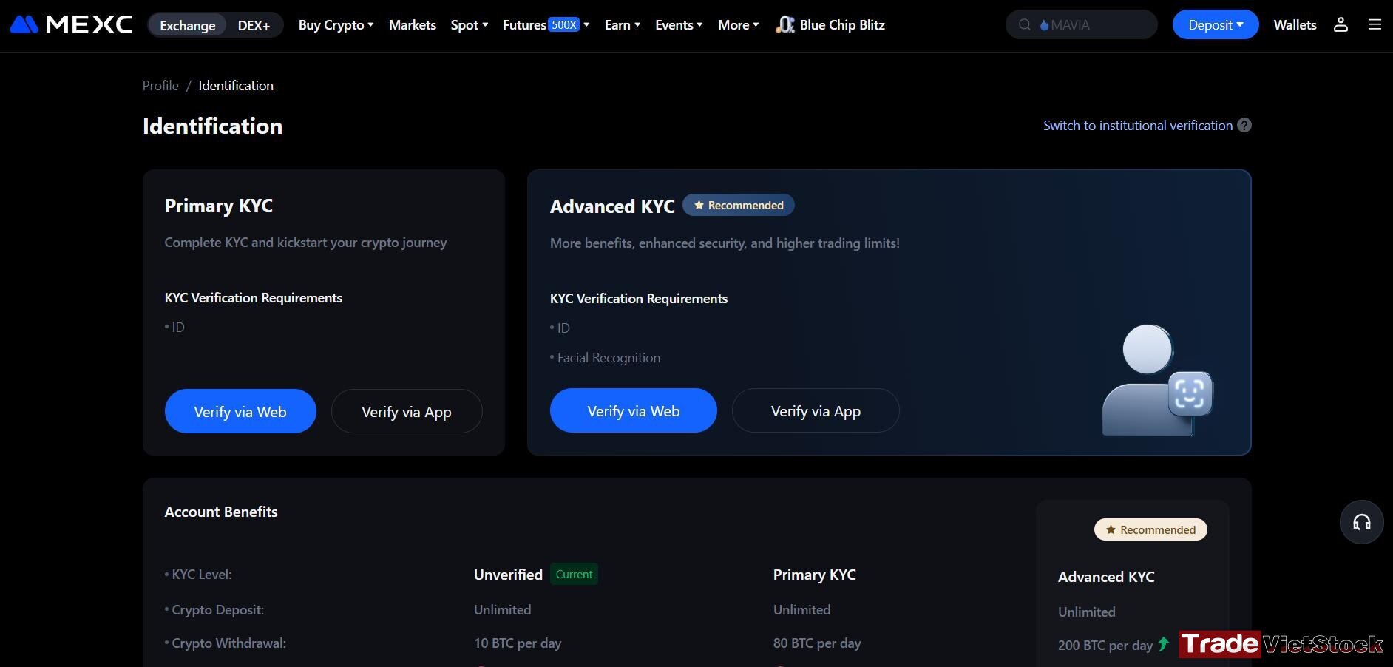Click the help question mark icon
The height and width of the screenshot is (667, 1393).
point(1244,125)
